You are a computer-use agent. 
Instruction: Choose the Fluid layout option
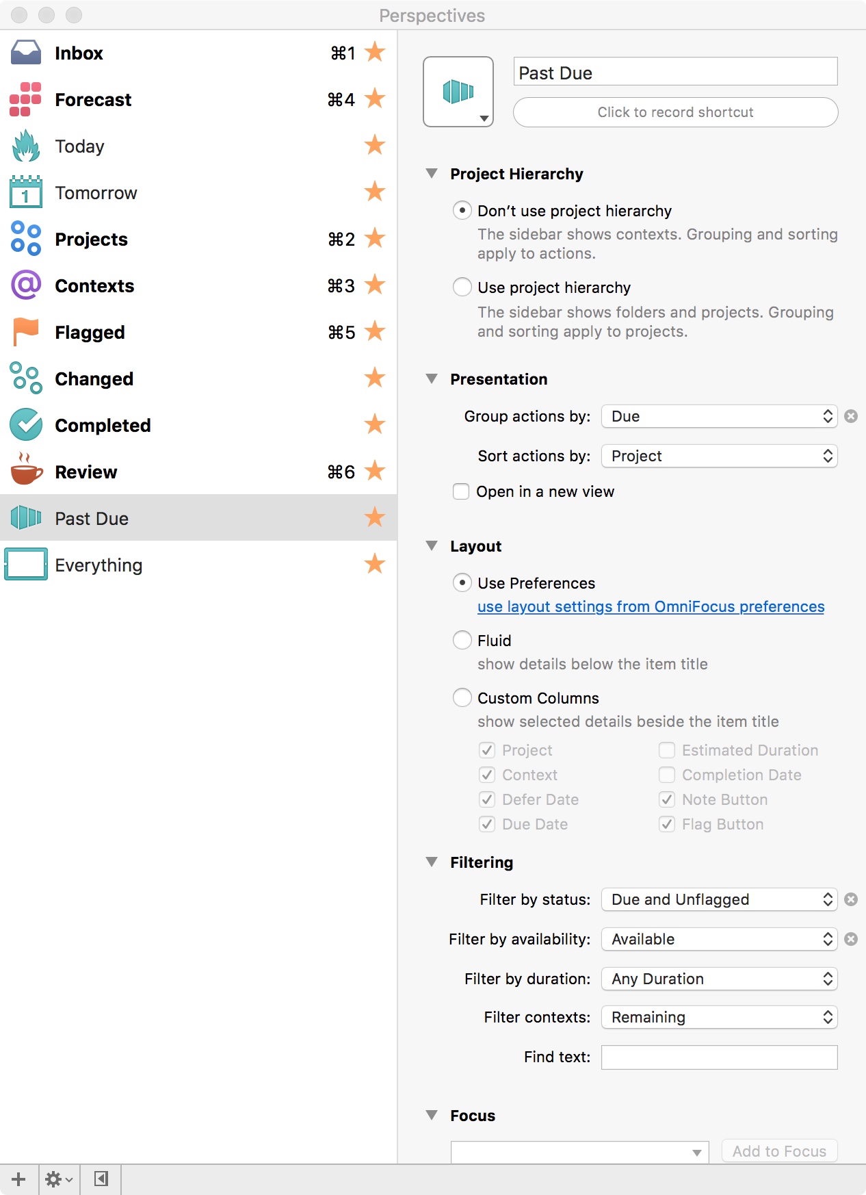[462, 640]
